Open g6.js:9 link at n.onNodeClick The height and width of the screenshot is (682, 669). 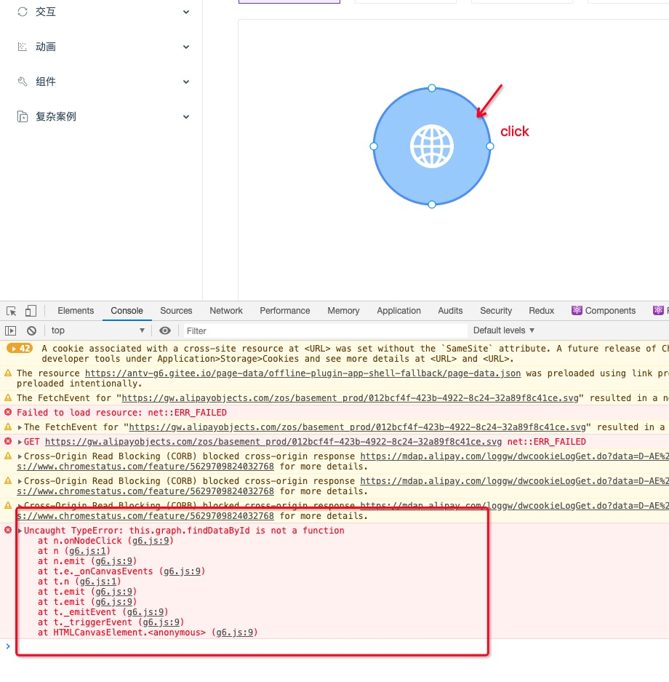click(x=151, y=541)
